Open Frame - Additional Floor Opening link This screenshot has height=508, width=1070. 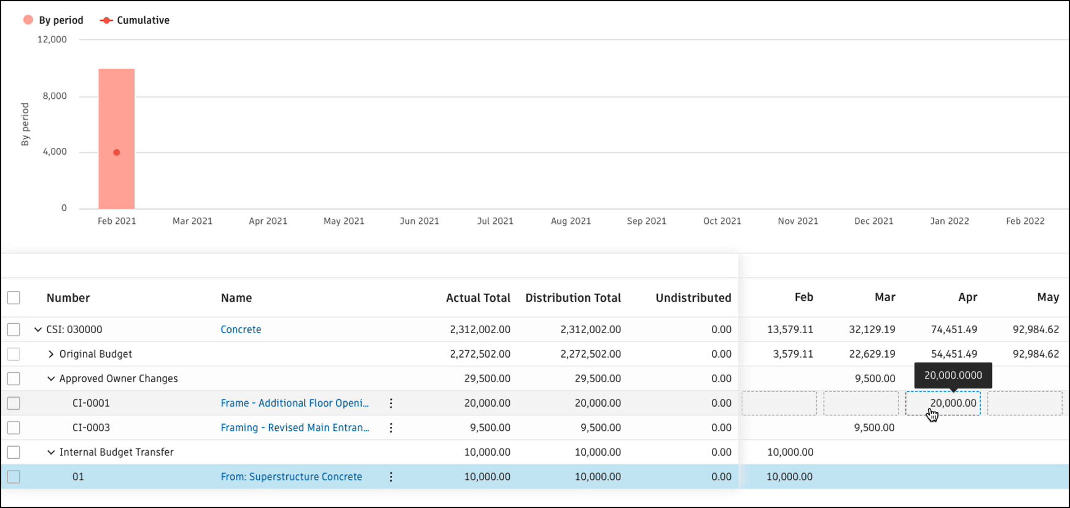[x=295, y=403]
